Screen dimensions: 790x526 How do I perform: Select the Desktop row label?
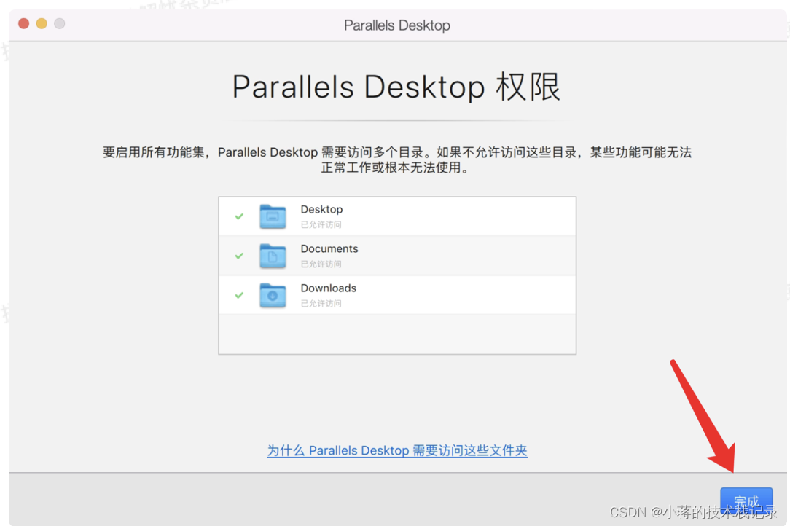(321, 209)
